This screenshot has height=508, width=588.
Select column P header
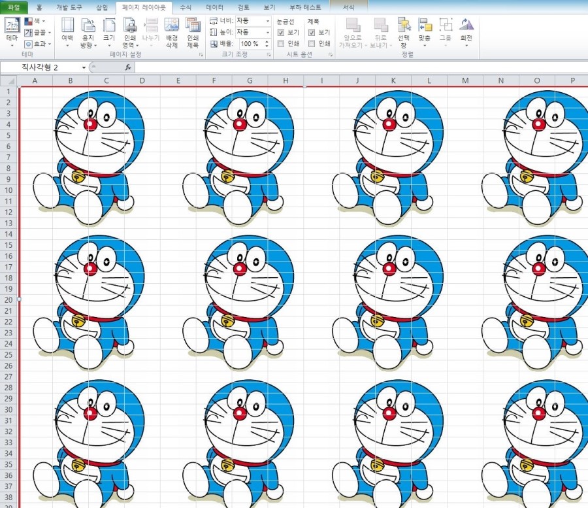572,80
